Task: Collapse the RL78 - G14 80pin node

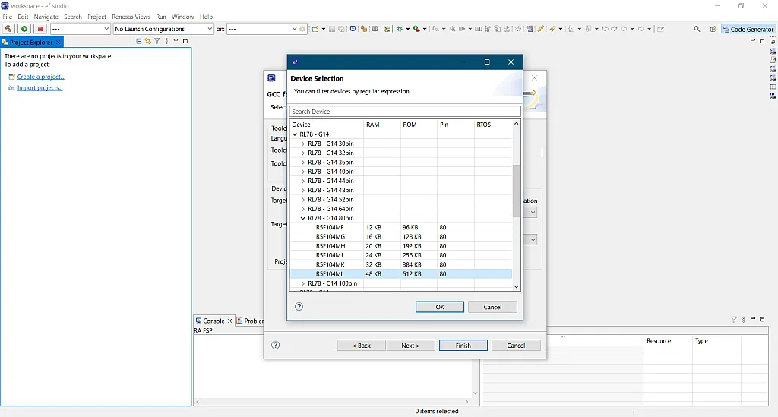Action: click(302, 218)
